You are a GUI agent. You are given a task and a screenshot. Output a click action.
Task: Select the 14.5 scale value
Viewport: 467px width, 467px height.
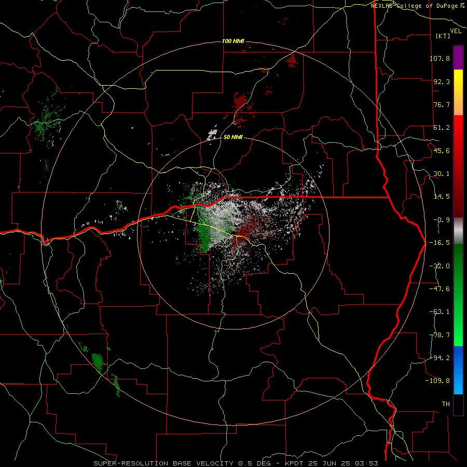pos(442,197)
